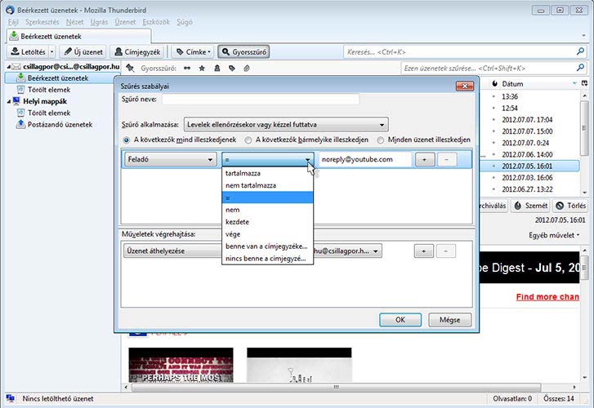The height and width of the screenshot is (408, 594).
Task: Click the pin icon to keep quick filters
Action: (x=130, y=68)
